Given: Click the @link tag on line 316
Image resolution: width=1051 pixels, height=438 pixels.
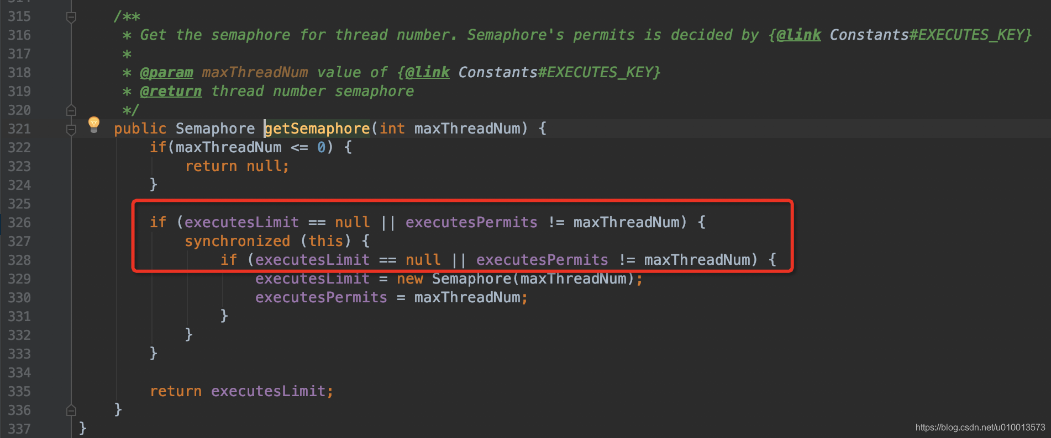Looking at the screenshot, I should pos(798,35).
